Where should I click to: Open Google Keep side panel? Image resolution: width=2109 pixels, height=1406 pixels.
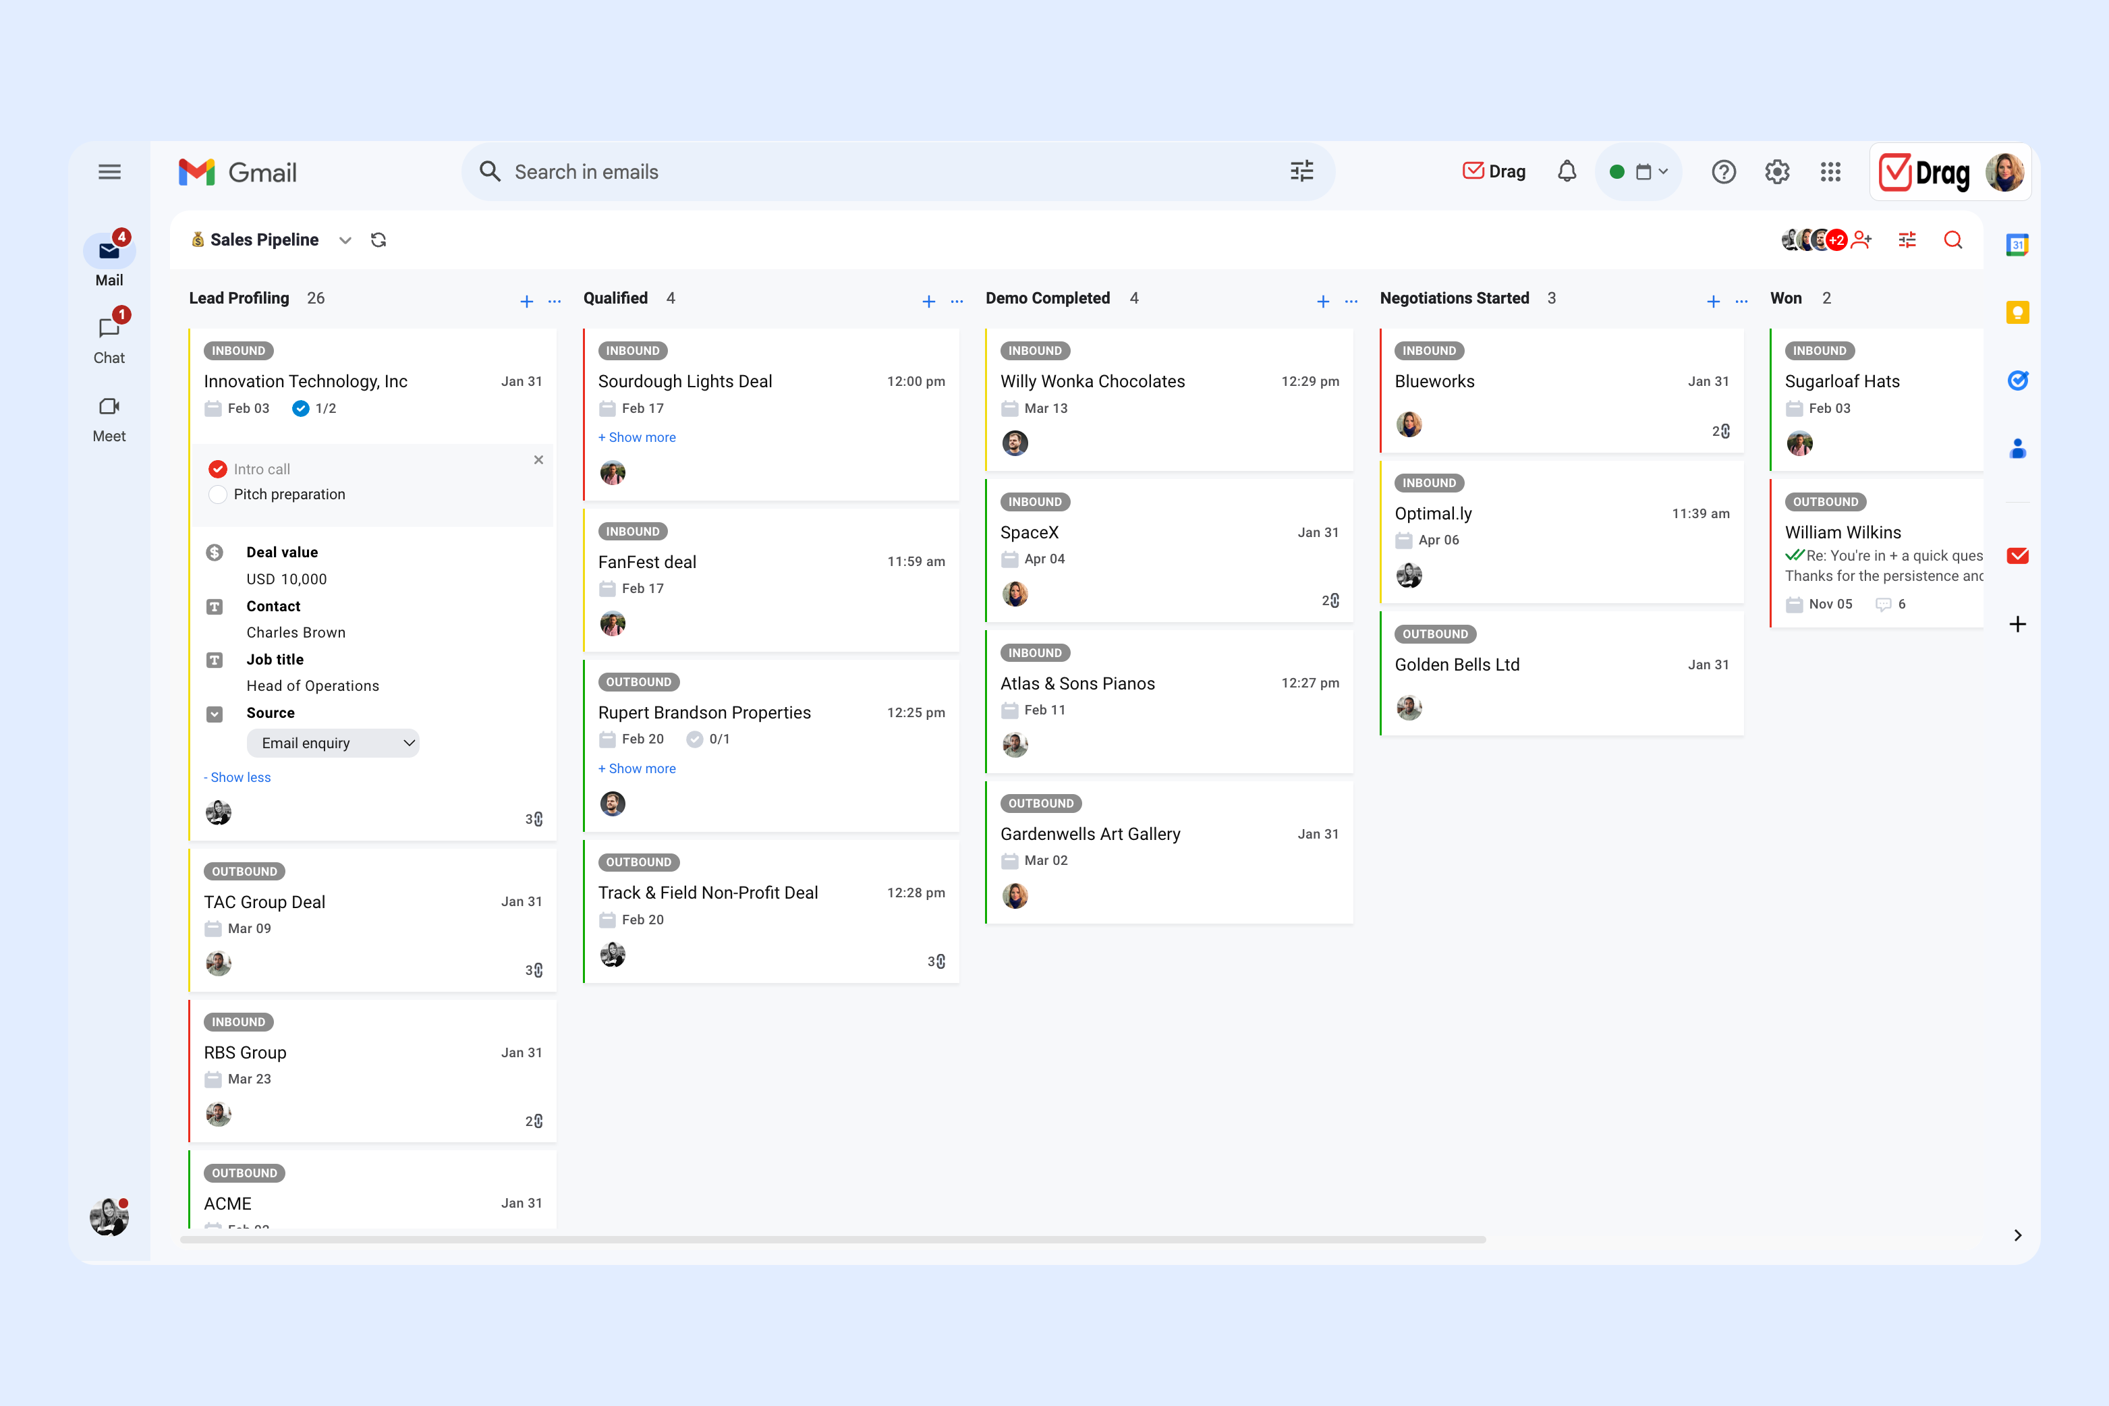(2017, 312)
